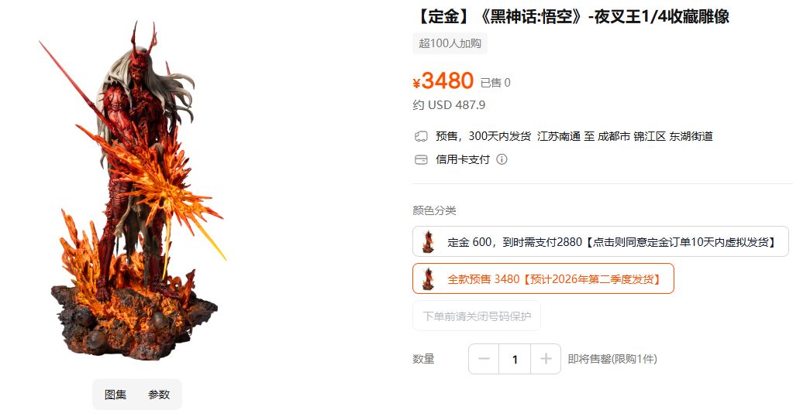Click the product title 黑神话:悟空 夜叉王
This screenshot has width=793, height=420.
point(572,17)
